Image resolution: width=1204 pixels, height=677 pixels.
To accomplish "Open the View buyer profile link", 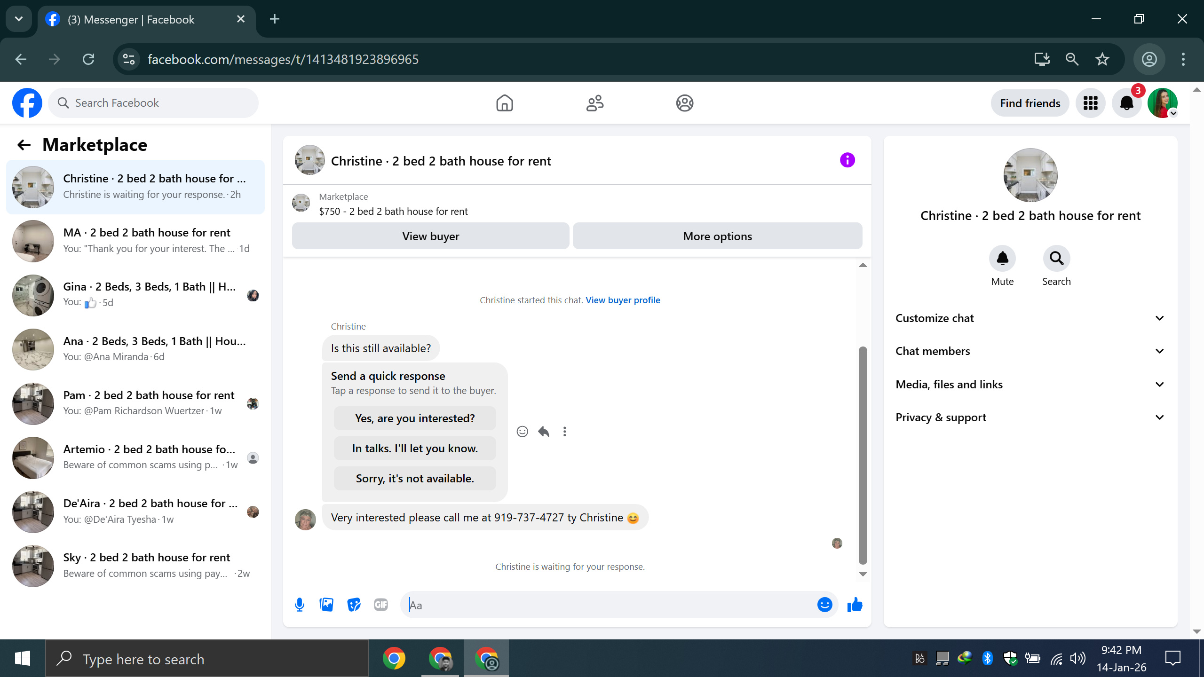I will click(623, 300).
